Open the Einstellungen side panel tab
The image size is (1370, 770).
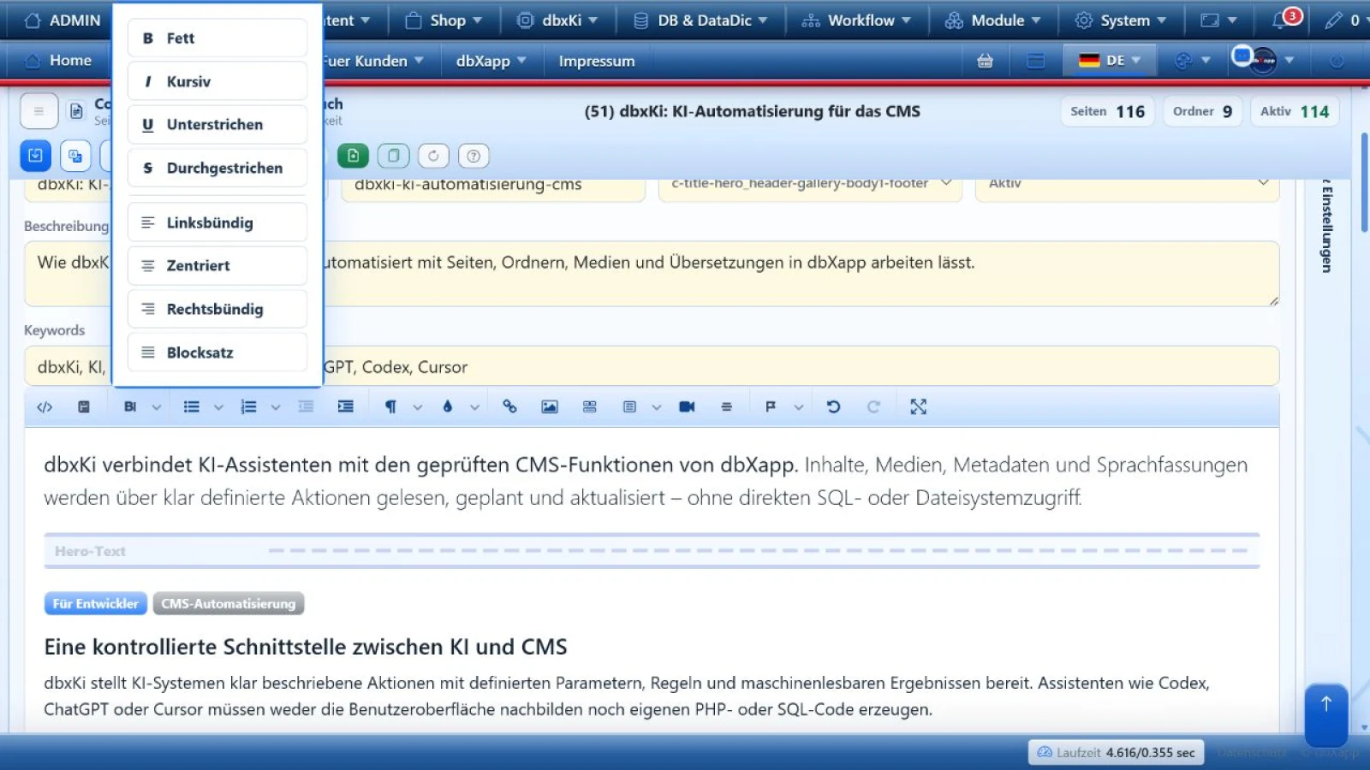click(x=1326, y=227)
